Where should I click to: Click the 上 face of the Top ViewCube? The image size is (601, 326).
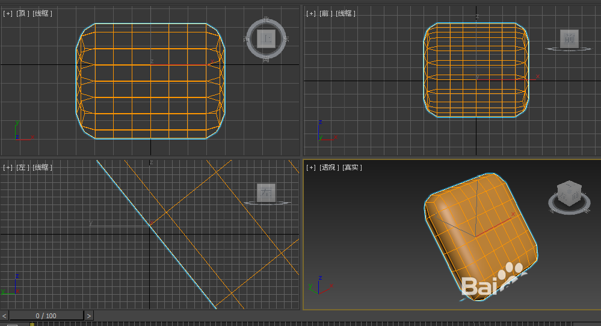[x=266, y=38]
